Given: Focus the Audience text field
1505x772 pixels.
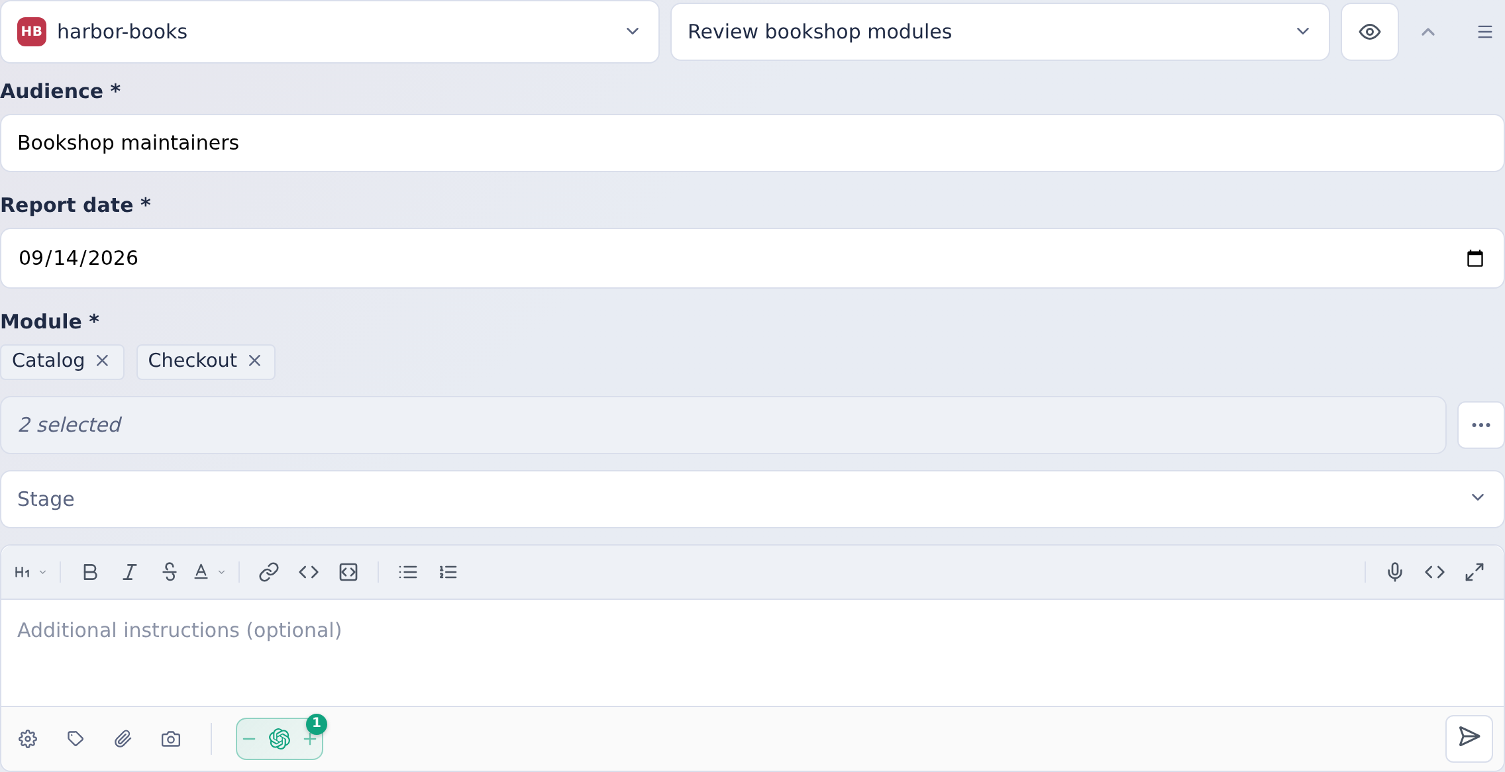Looking at the screenshot, I should point(752,143).
